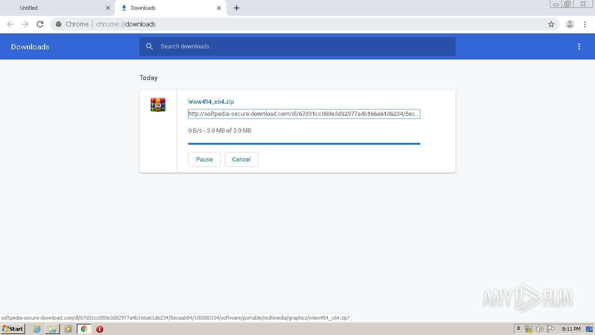Focus the Search downloads field
Screen dimensions: 595x335
coord(297,47)
